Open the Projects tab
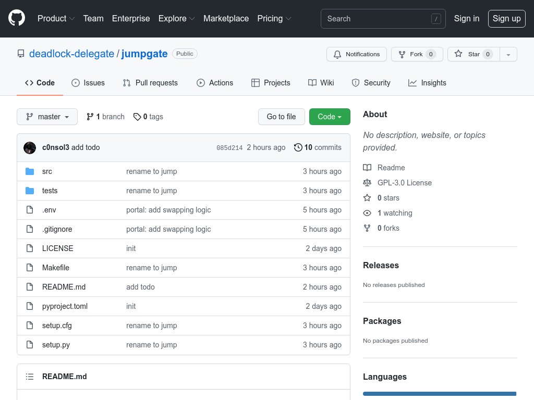The width and height of the screenshot is (534, 400). click(x=271, y=83)
